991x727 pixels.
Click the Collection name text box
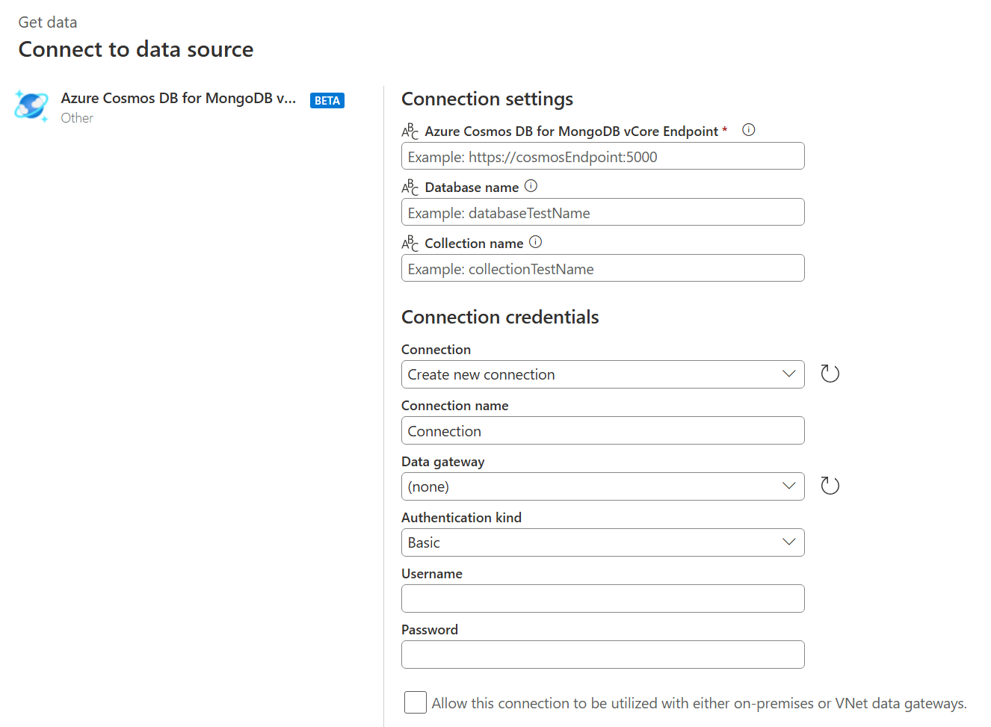(602, 269)
